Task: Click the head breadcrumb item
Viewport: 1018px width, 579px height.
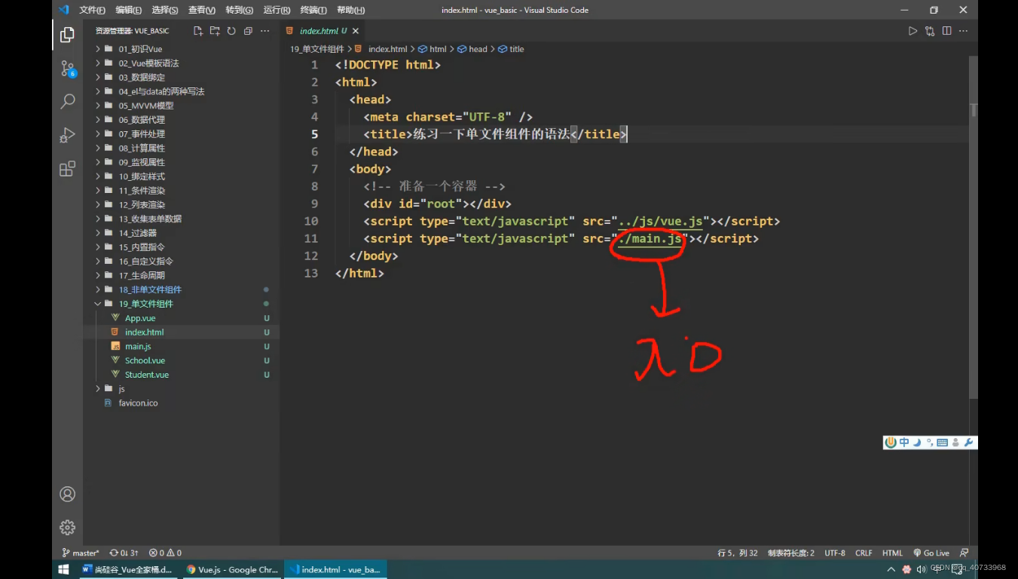Action: (x=473, y=49)
